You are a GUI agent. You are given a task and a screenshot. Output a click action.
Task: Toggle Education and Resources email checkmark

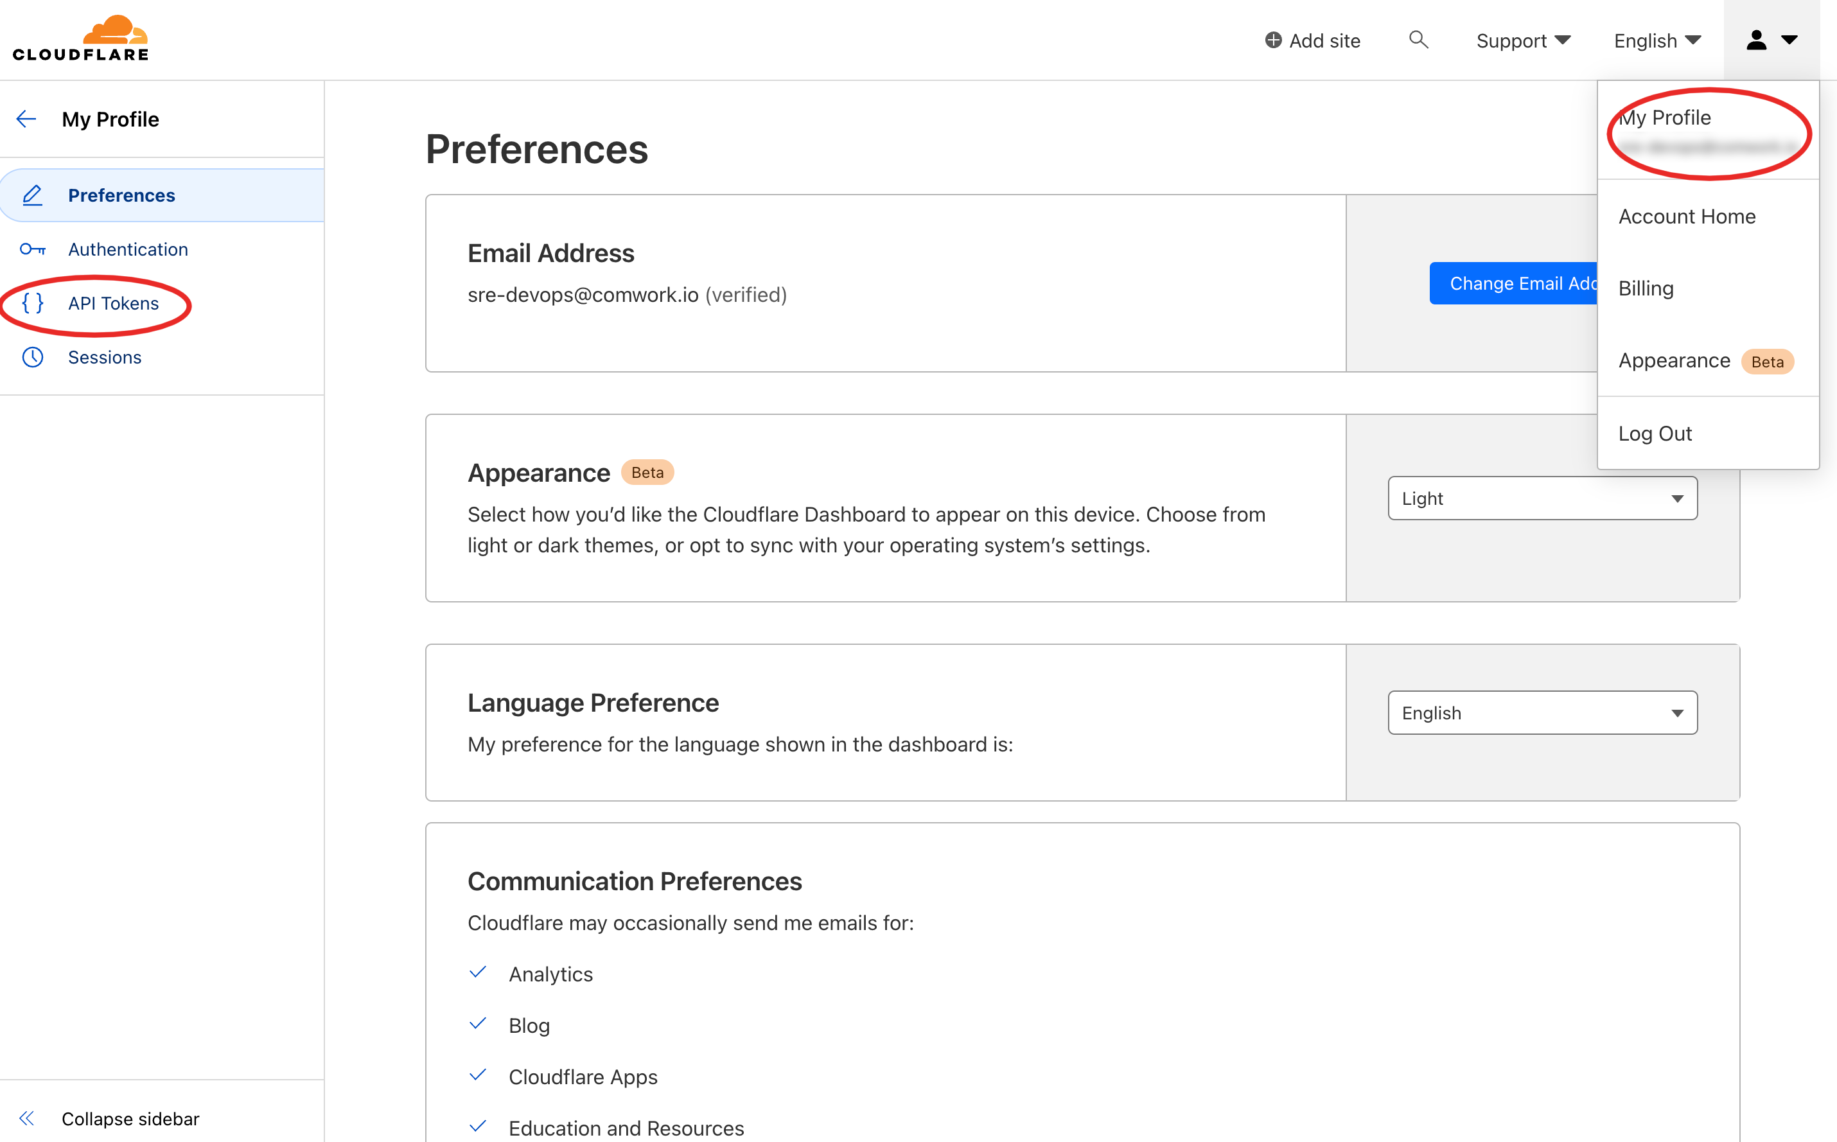477,1126
